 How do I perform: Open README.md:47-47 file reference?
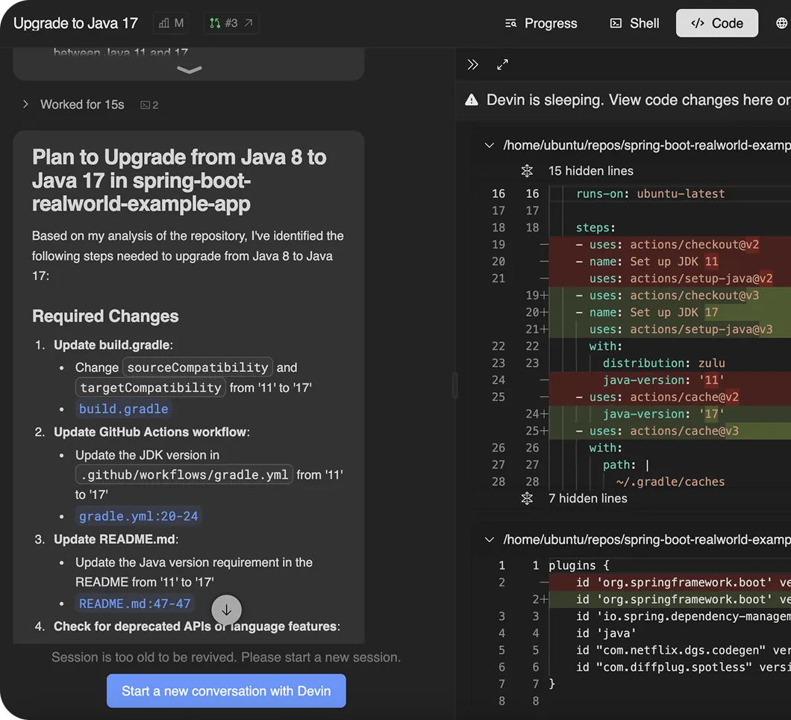tap(134, 603)
